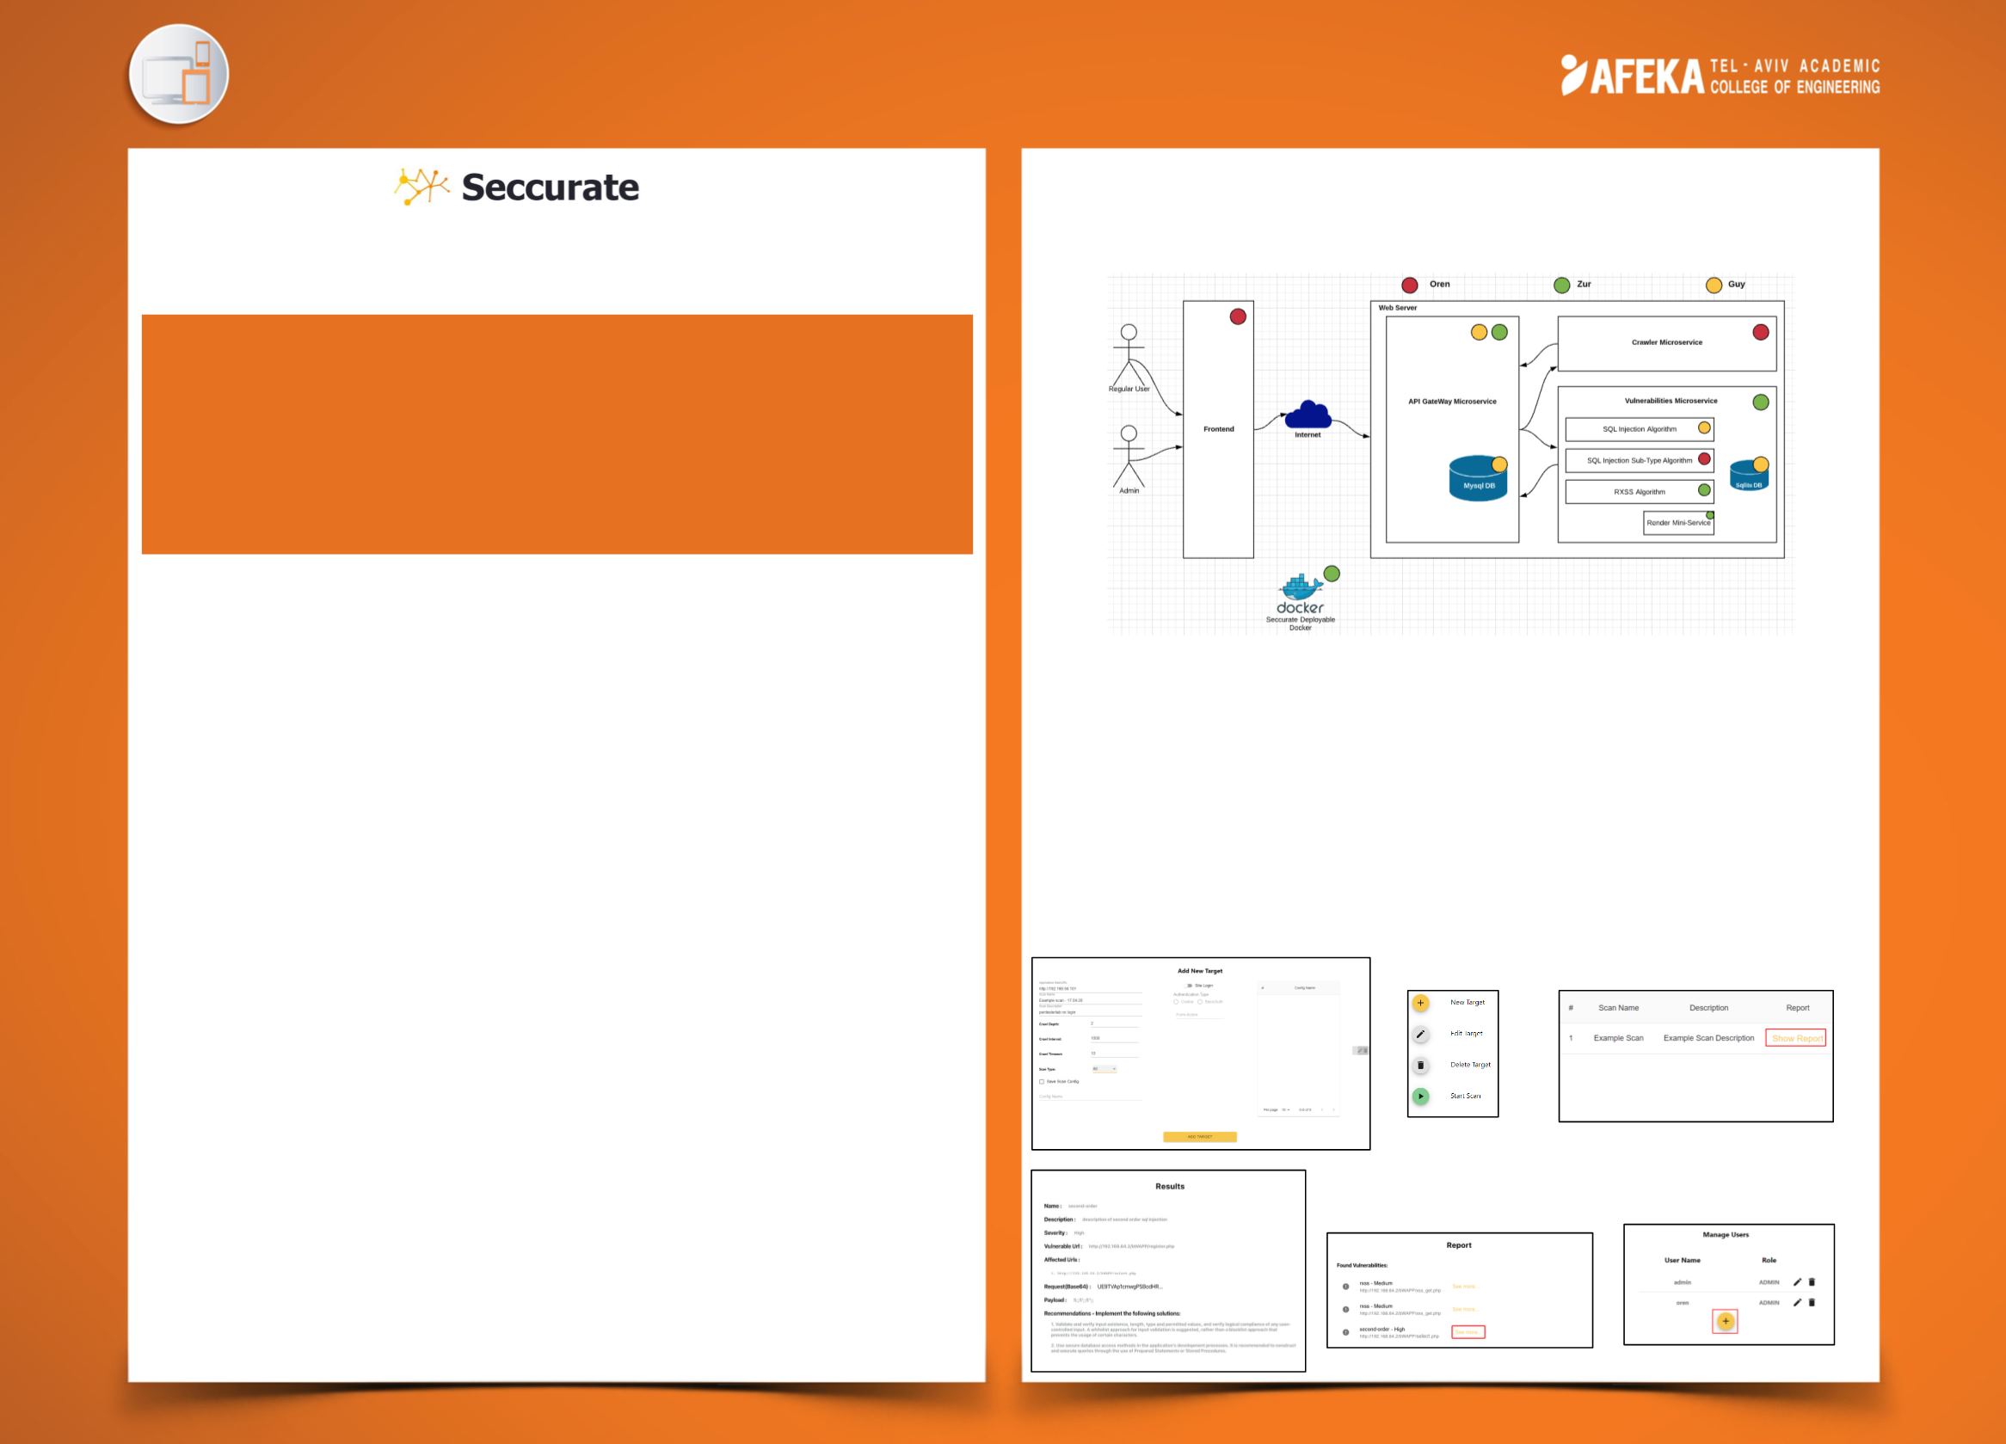This screenshot has height=1444, width=2006.
Task: Click the SQL Injection Sub-Type Algorithm box
Action: (x=1640, y=461)
